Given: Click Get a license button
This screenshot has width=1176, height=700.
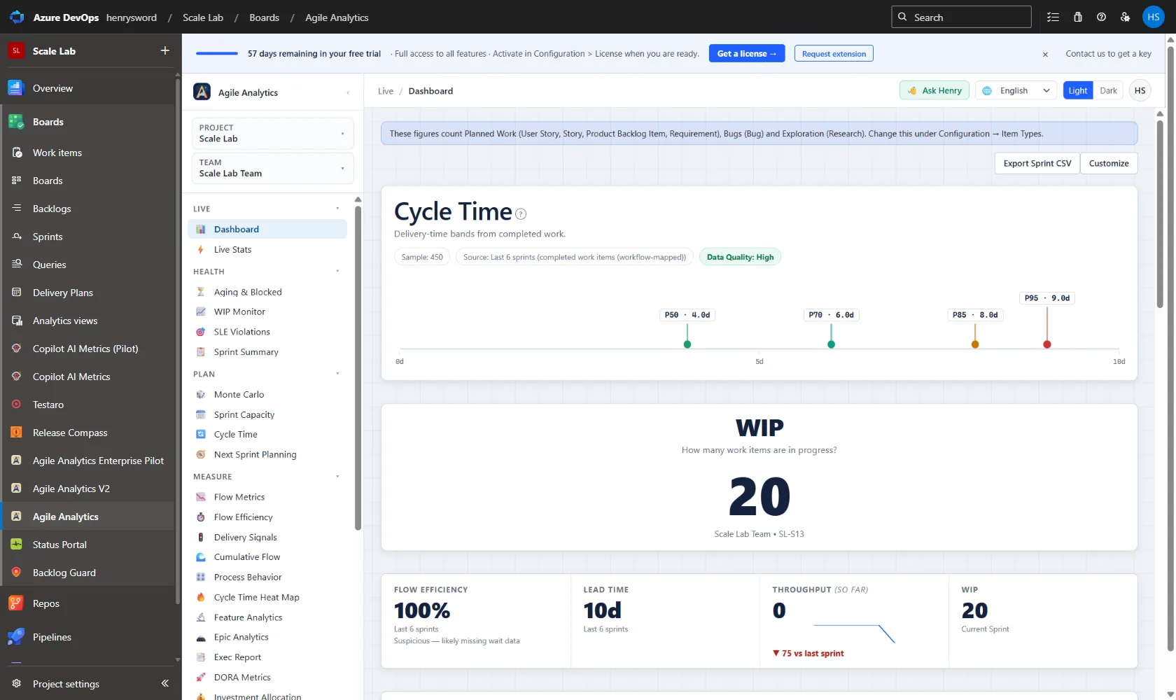Looking at the screenshot, I should (x=747, y=53).
